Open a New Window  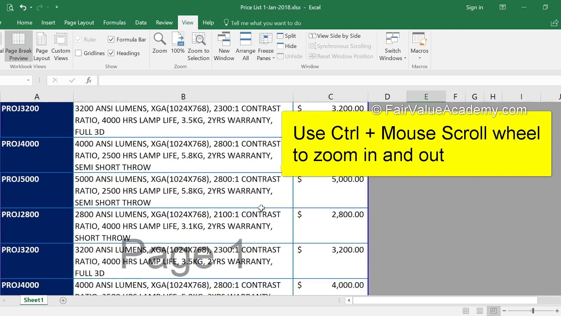pos(224,47)
